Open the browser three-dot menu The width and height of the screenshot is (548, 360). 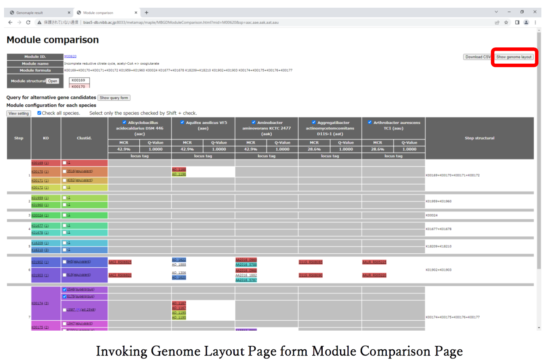pyautogui.click(x=535, y=22)
